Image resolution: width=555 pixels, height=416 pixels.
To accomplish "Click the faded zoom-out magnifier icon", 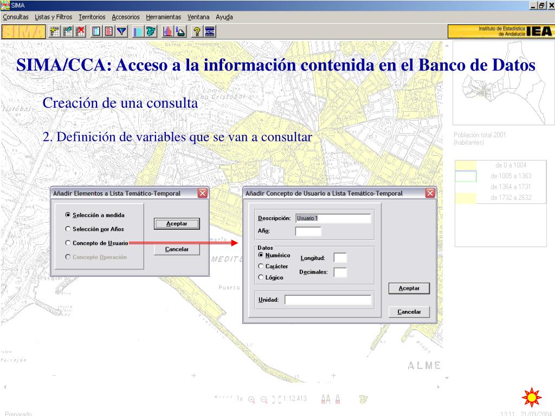I will [x=264, y=399].
